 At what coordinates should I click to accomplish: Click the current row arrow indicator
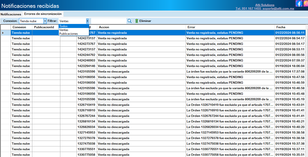click(3, 33)
